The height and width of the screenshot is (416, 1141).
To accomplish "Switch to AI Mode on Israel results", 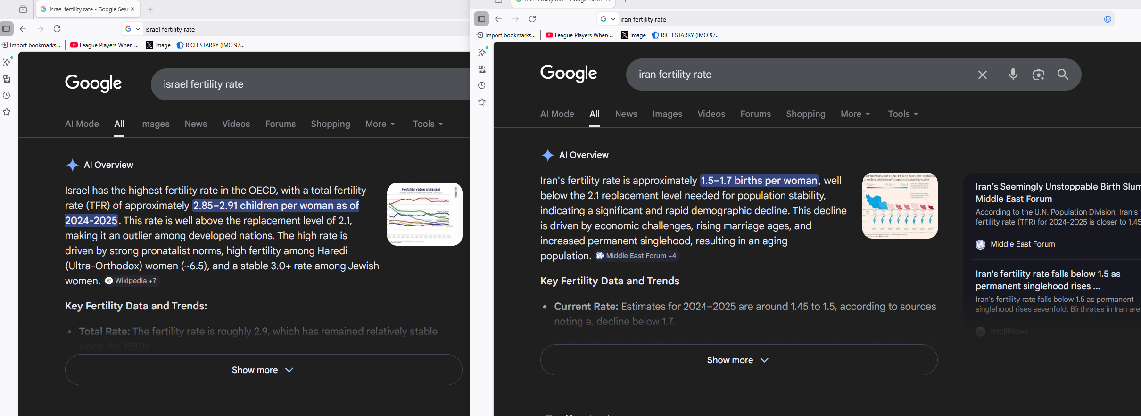I will pyautogui.click(x=82, y=124).
